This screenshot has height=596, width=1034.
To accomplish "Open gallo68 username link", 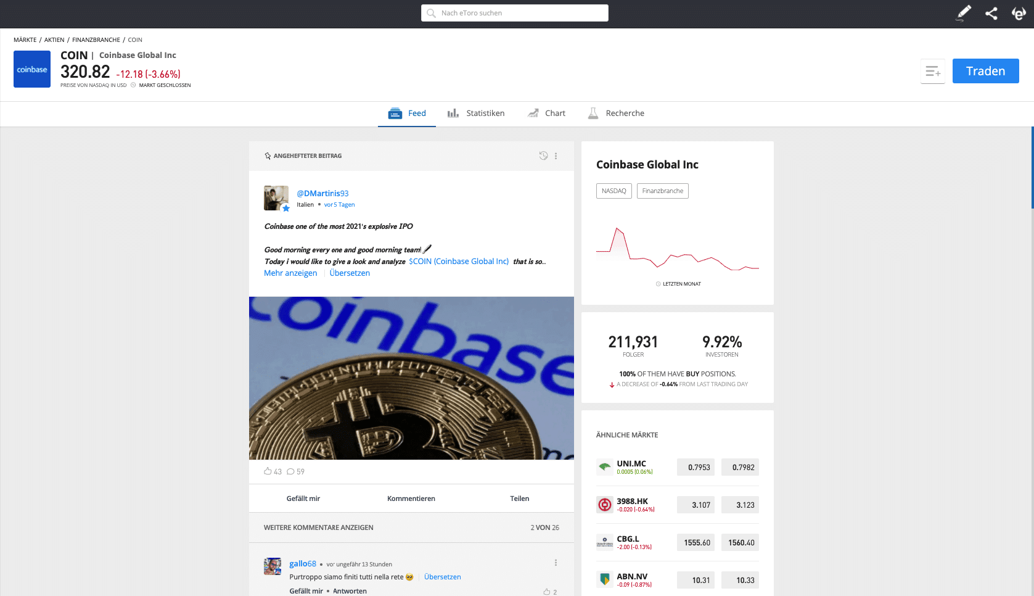I will [x=303, y=563].
